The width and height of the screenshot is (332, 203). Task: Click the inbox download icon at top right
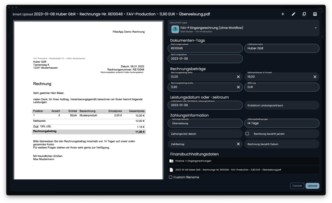(x=315, y=14)
